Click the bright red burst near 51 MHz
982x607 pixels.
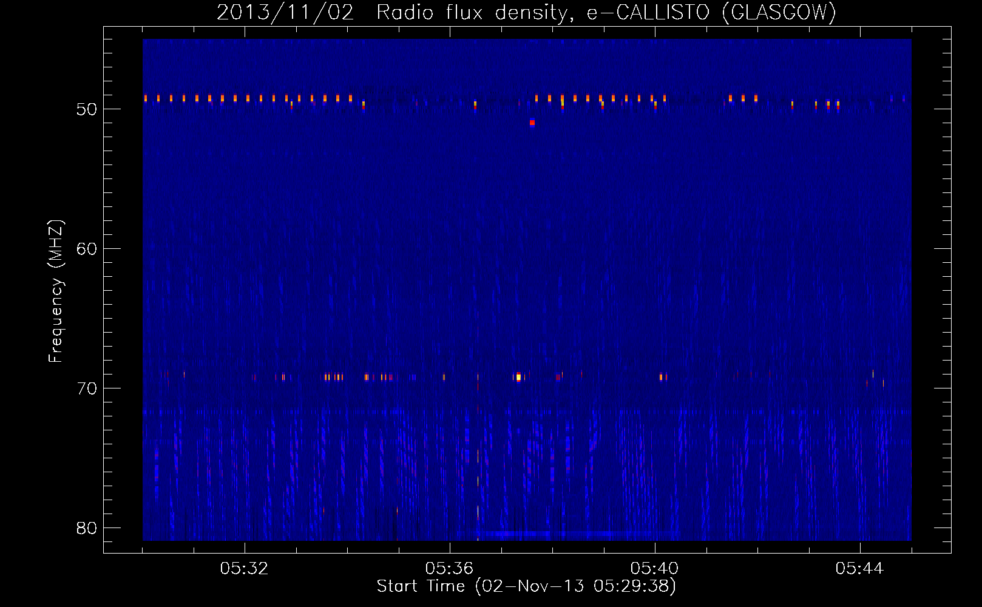[x=532, y=123]
